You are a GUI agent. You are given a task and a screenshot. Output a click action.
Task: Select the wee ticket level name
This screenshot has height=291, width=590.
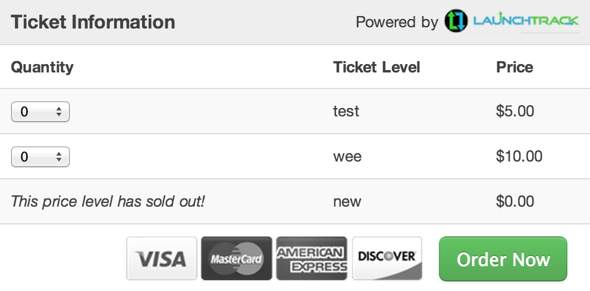pos(347,156)
